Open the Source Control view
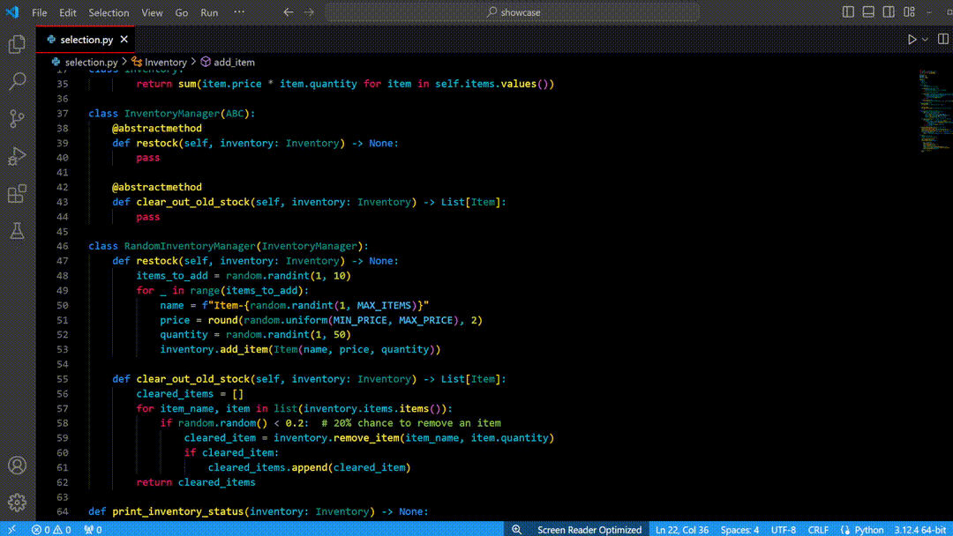This screenshot has width=953, height=536. [17, 119]
